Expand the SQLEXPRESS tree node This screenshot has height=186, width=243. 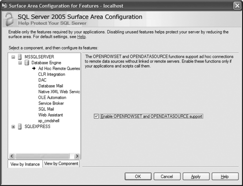click(13, 127)
